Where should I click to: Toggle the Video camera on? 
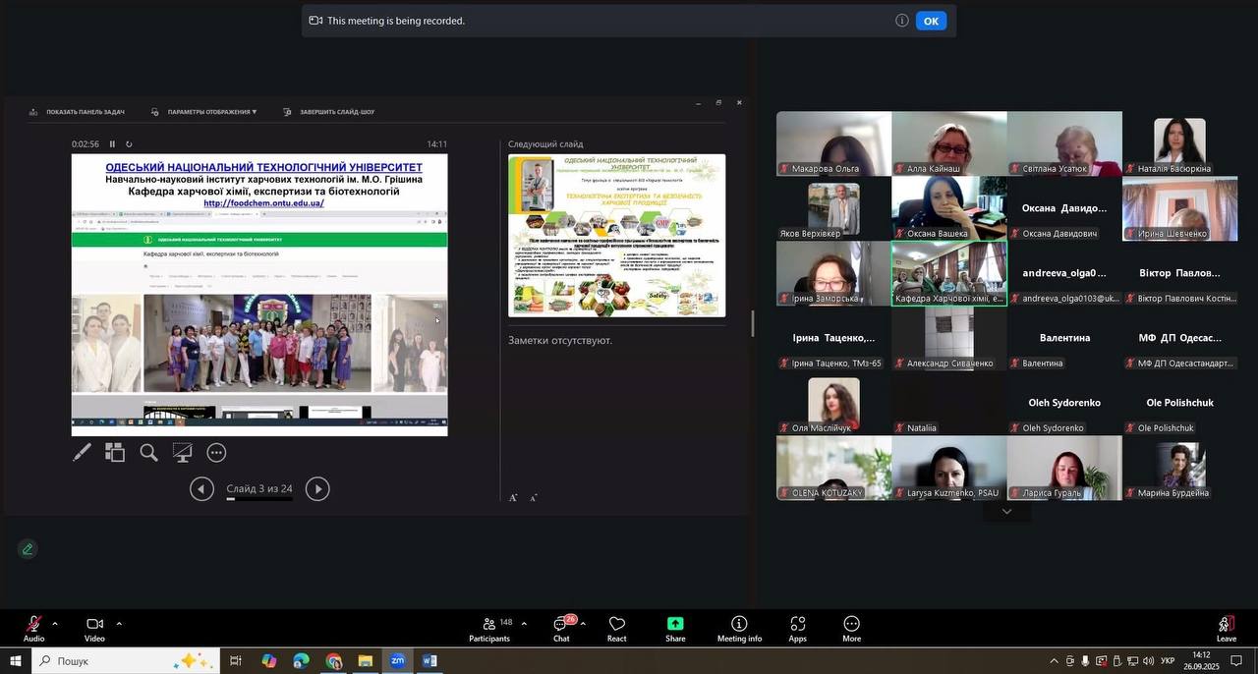tap(94, 627)
